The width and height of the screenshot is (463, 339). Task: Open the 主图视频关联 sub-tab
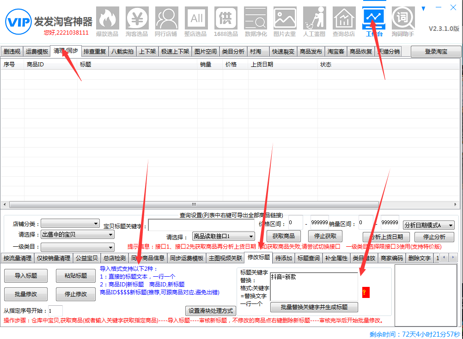(225, 258)
